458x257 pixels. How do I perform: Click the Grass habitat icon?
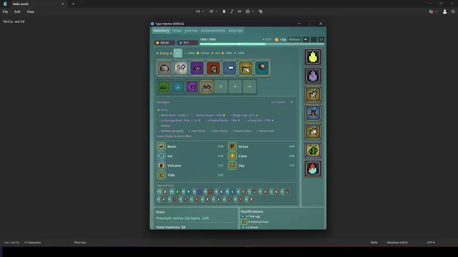coord(232,146)
